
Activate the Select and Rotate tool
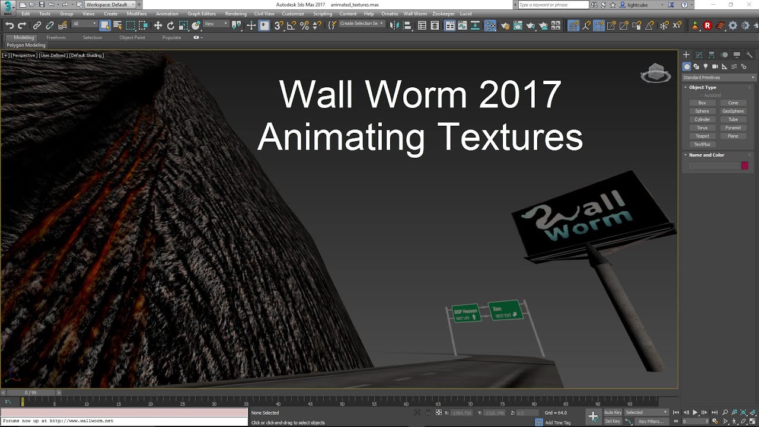171,26
